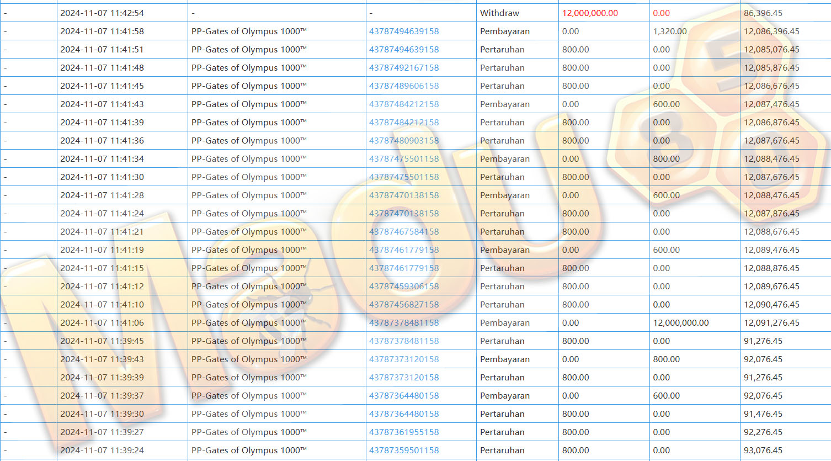
Task: Open link 43787484212158 in the 11:41:43 row
Action: point(404,104)
